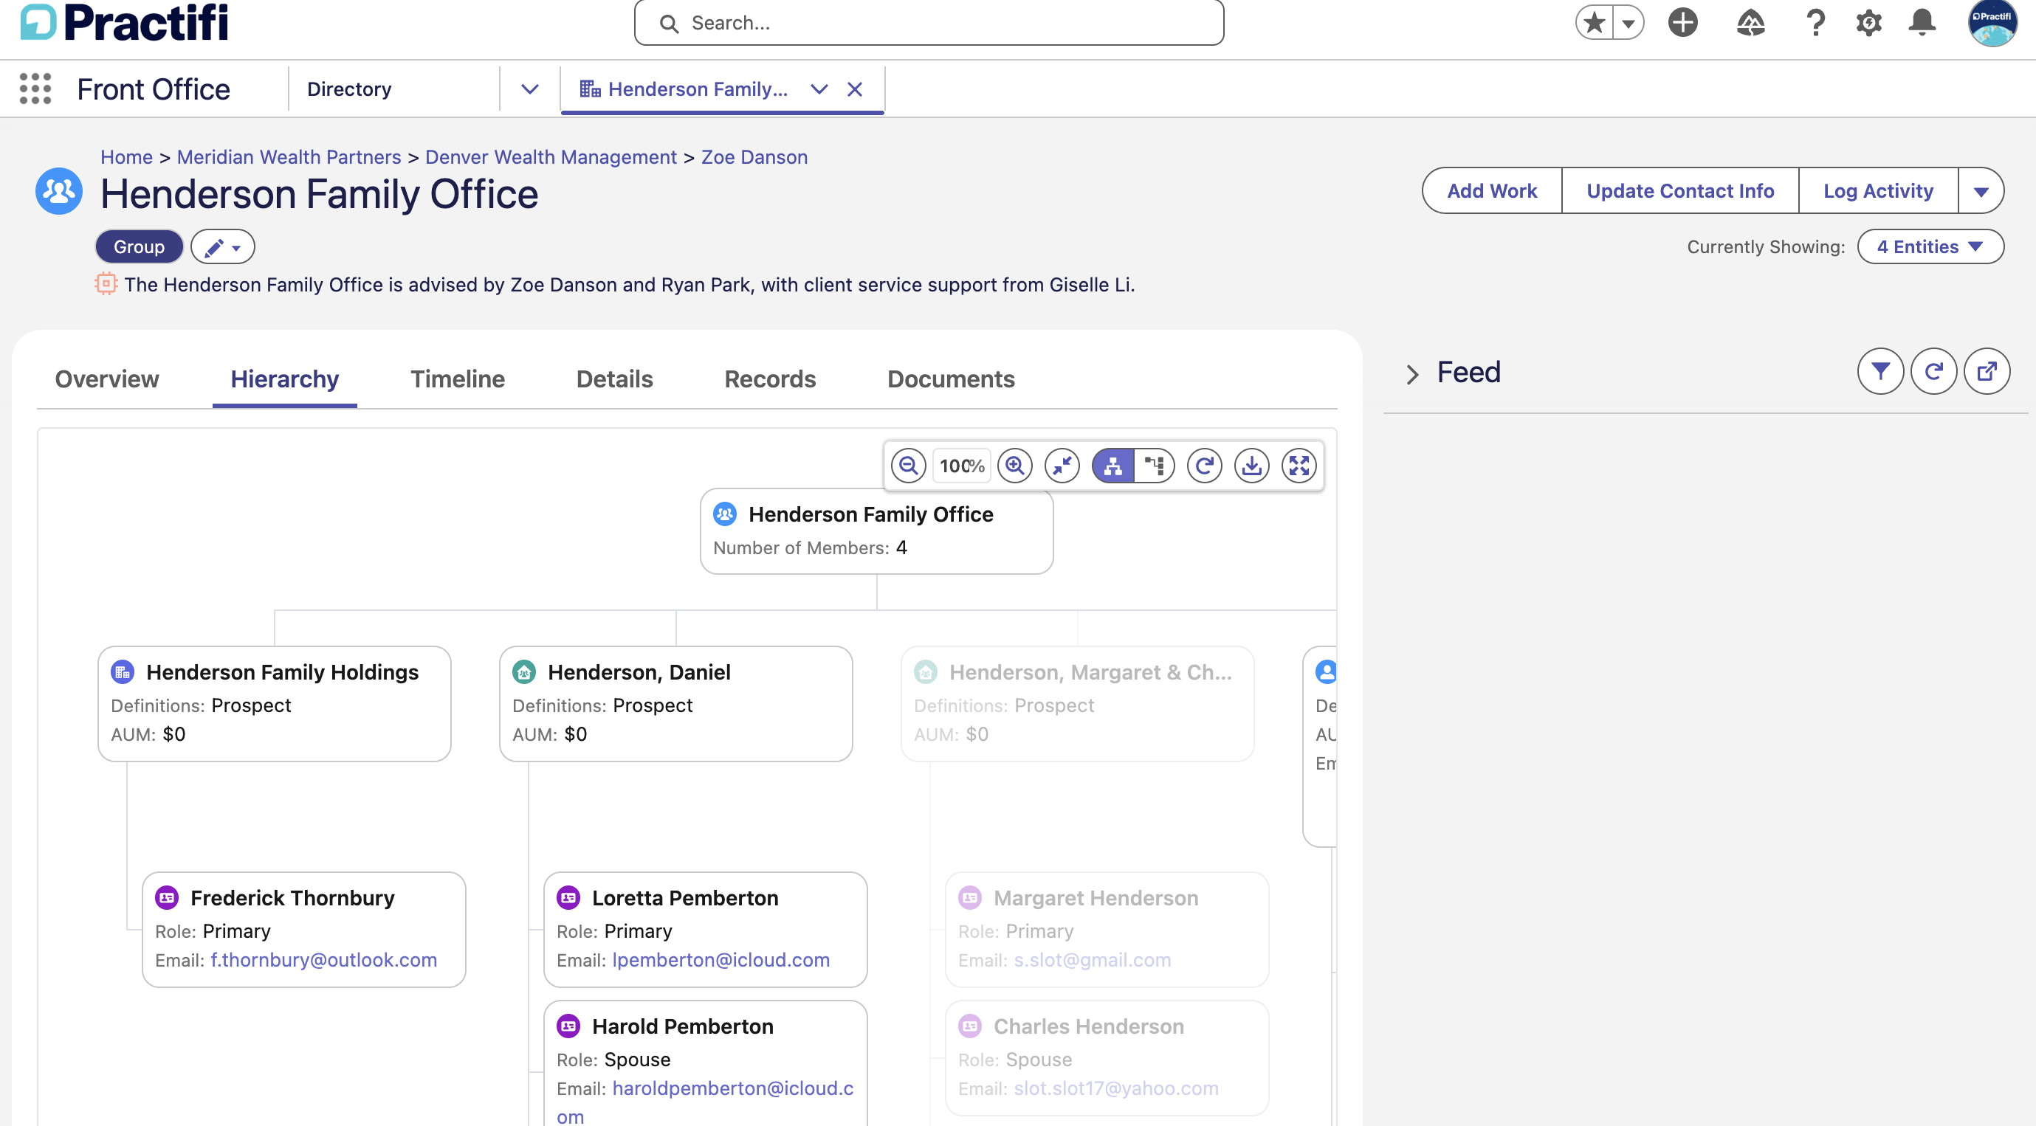Screen dimensions: 2036x1126
Task: Download the hierarchy chart
Action: coord(1252,466)
